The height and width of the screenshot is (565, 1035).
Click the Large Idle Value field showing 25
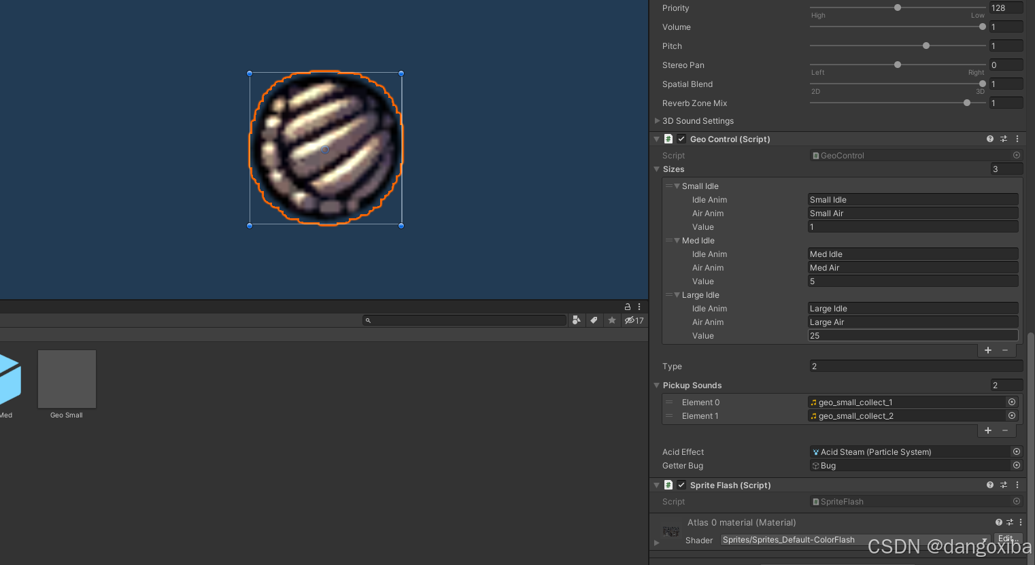tap(913, 335)
